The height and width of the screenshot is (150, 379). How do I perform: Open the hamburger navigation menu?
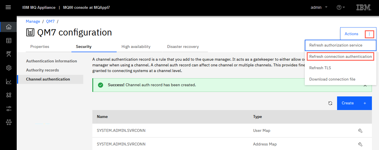pyautogui.click(x=8, y=7)
